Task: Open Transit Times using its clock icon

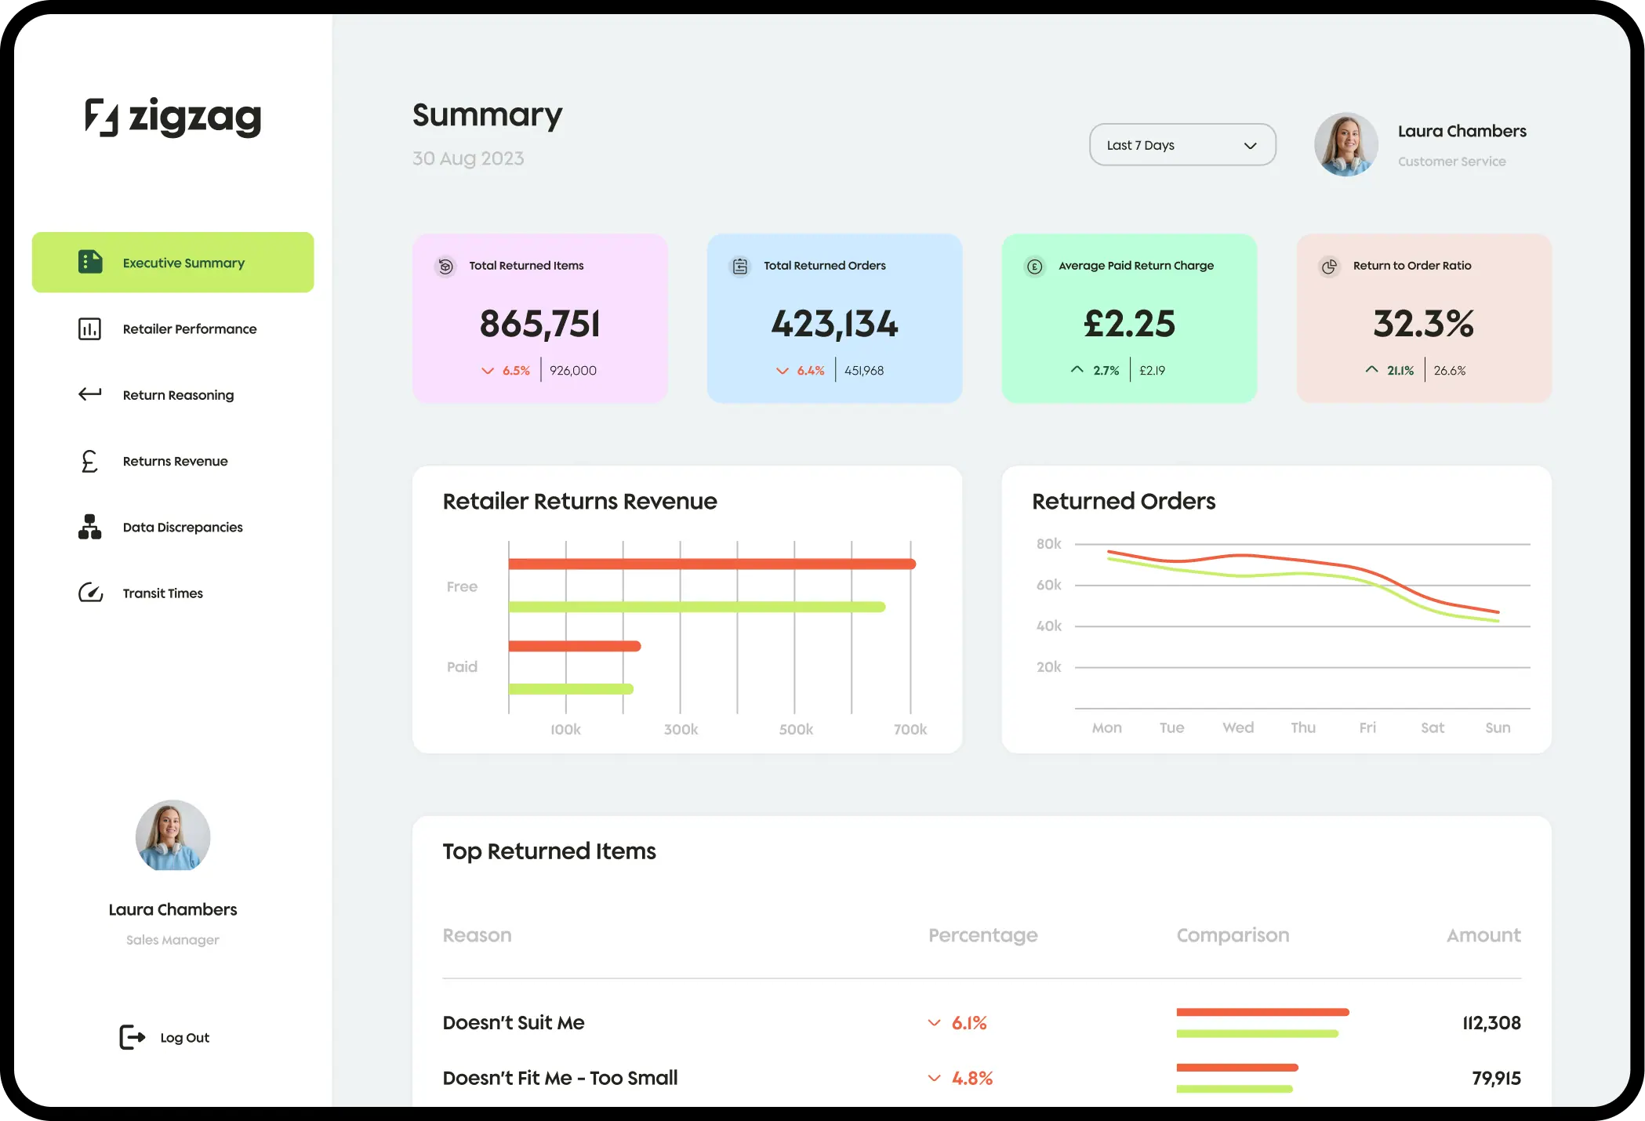Action: (89, 593)
